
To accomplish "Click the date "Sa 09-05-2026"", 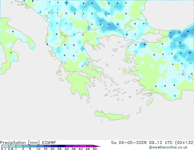I will pyautogui.click(x=129, y=143).
